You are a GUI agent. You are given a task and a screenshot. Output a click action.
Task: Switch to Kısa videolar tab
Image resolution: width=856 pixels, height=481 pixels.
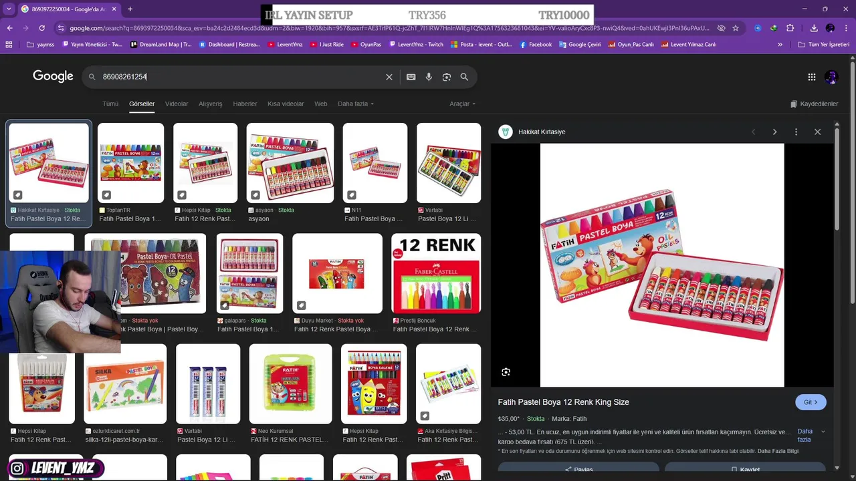(286, 104)
